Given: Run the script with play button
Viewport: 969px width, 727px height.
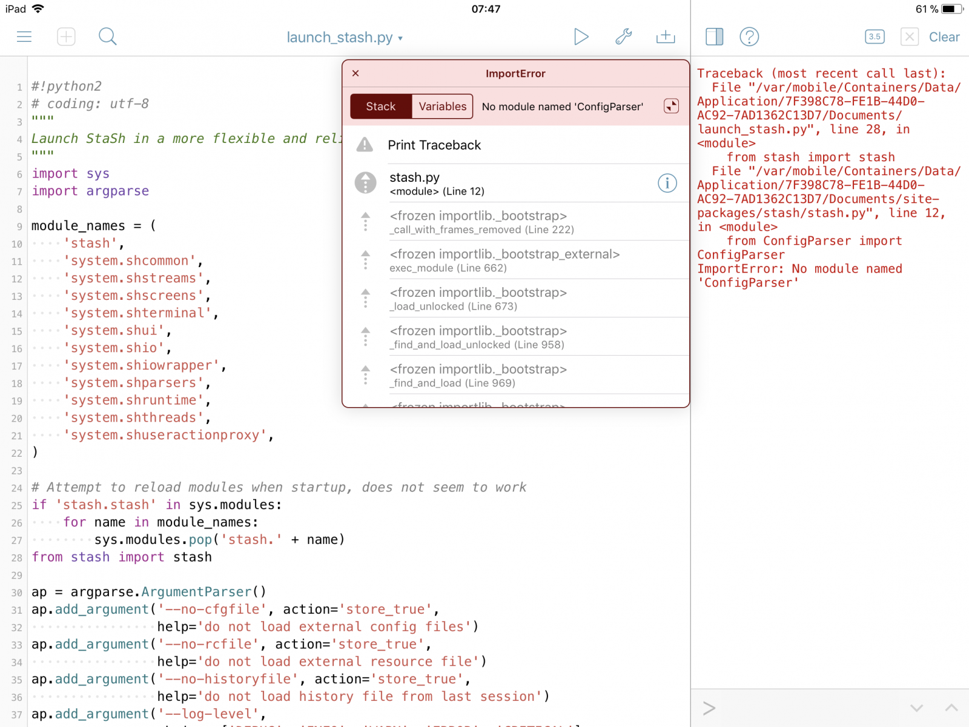Looking at the screenshot, I should pyautogui.click(x=581, y=37).
